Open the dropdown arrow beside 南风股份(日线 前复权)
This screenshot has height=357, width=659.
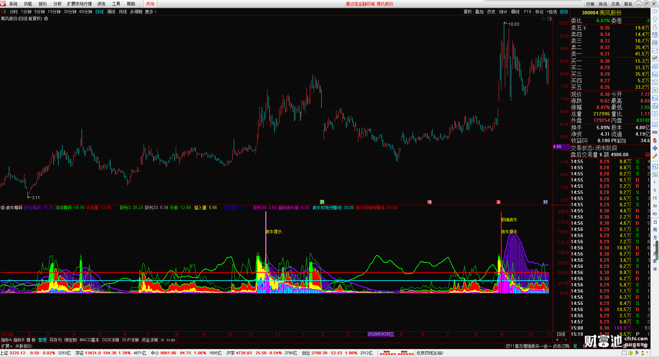coord(46,19)
